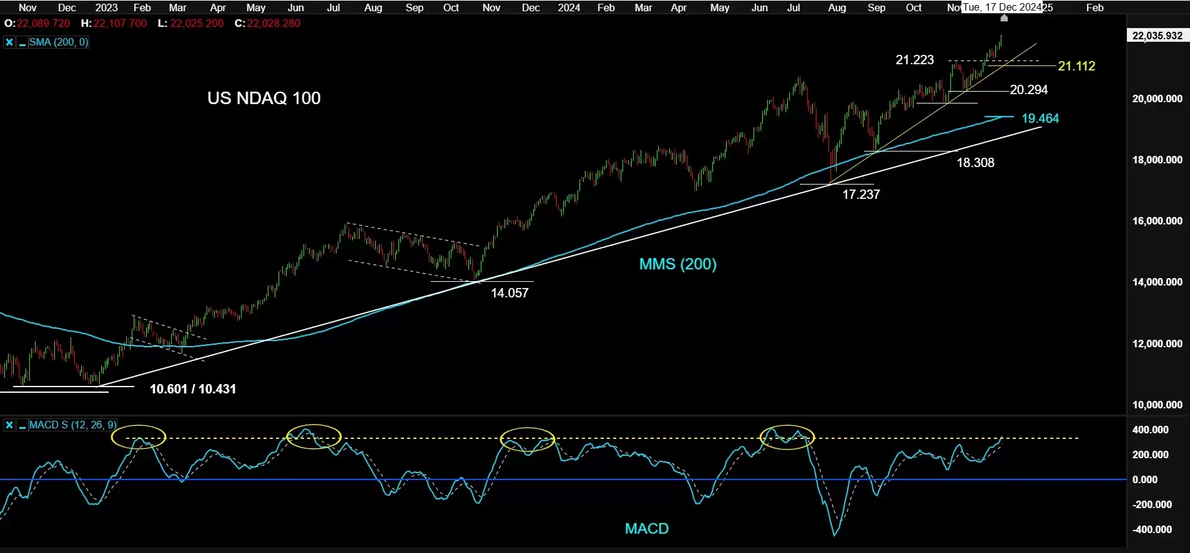Select the 10.601 / 10.431 bottom level label
Screen dimensions: 1190x553
click(x=193, y=389)
